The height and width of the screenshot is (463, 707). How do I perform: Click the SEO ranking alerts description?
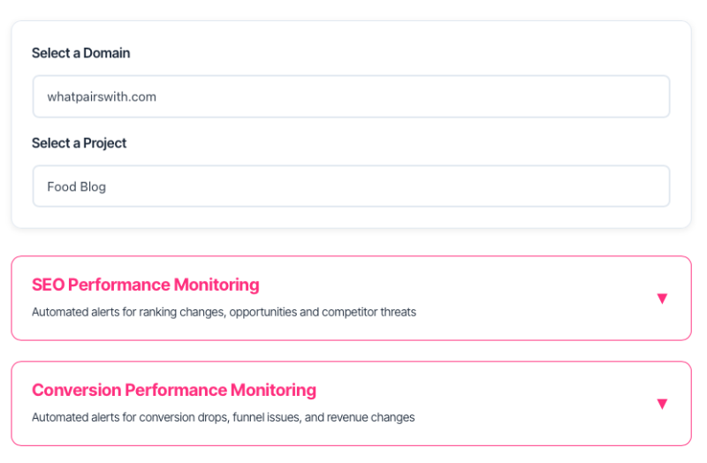tap(224, 312)
